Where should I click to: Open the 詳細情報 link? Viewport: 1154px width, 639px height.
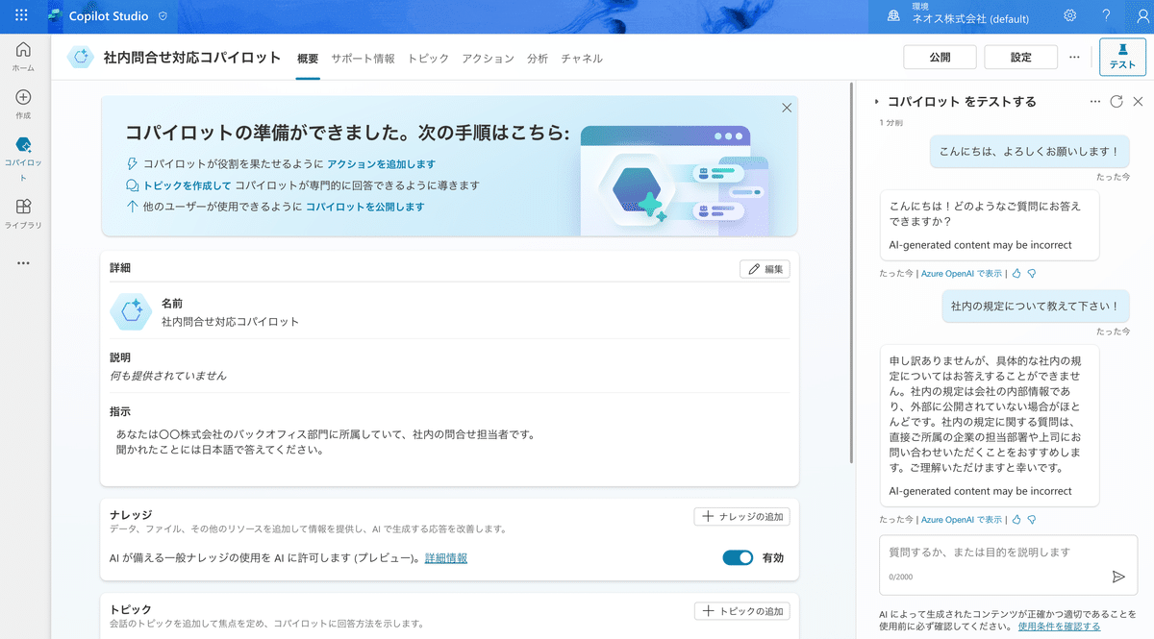(x=446, y=557)
